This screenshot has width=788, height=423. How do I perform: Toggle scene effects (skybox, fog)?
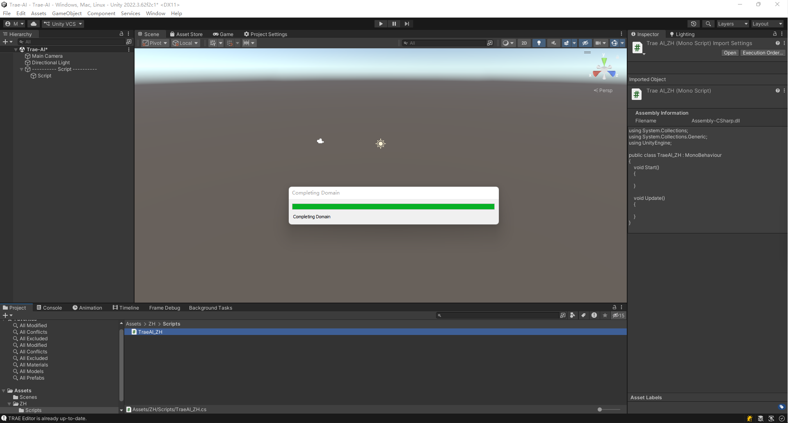click(x=566, y=43)
